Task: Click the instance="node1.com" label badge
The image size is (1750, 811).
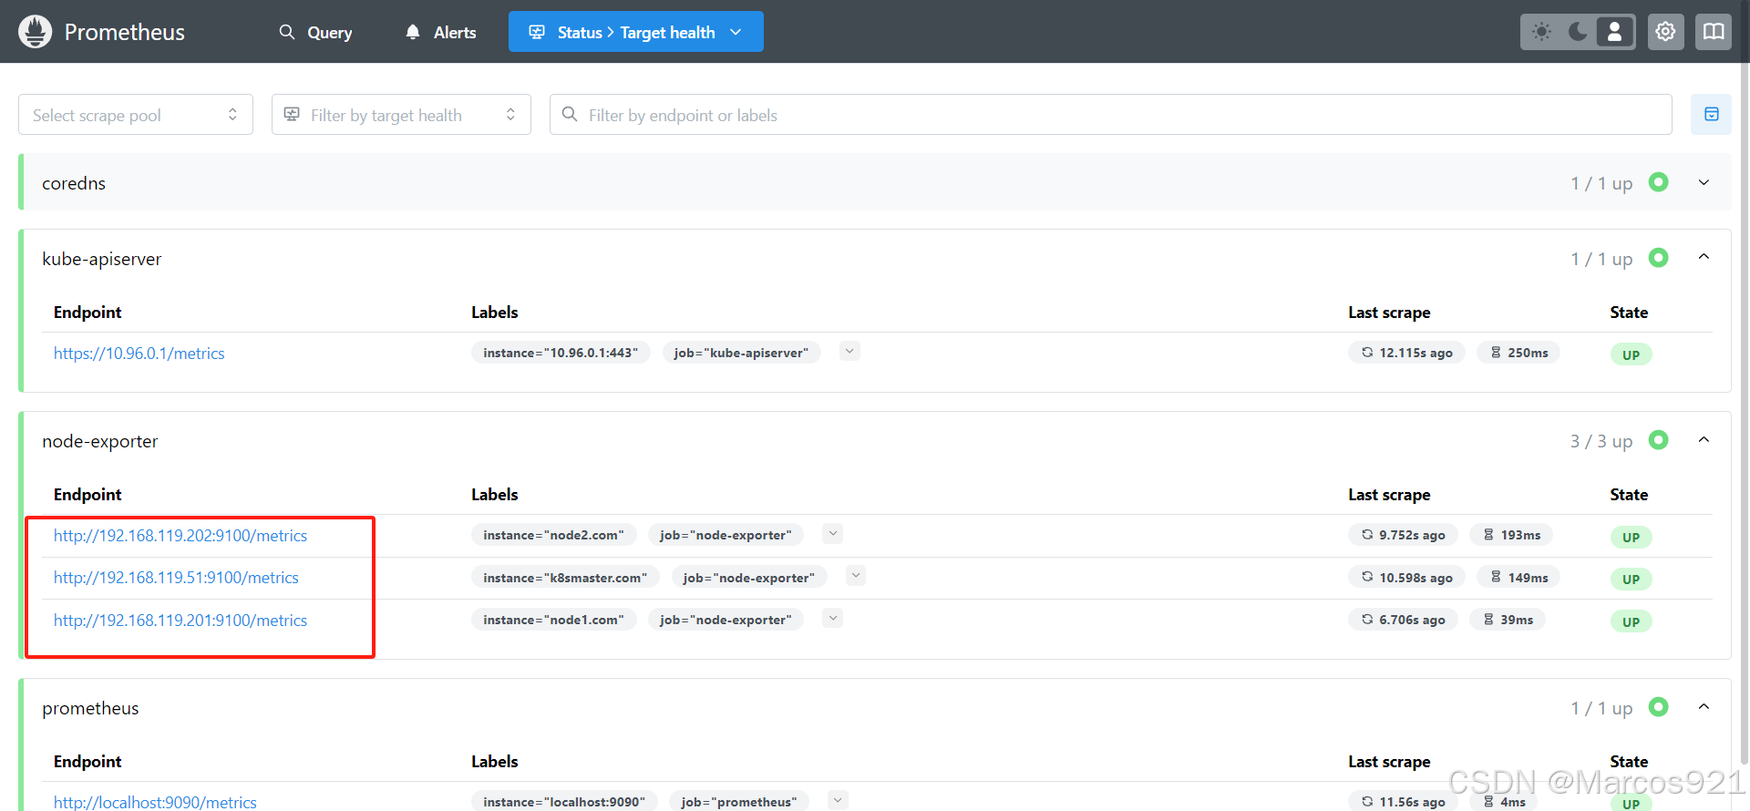Action: click(553, 620)
